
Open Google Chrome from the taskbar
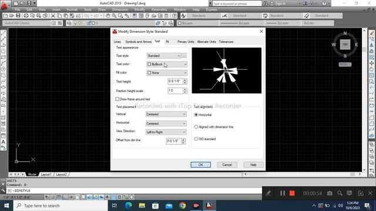[x=182, y=206]
